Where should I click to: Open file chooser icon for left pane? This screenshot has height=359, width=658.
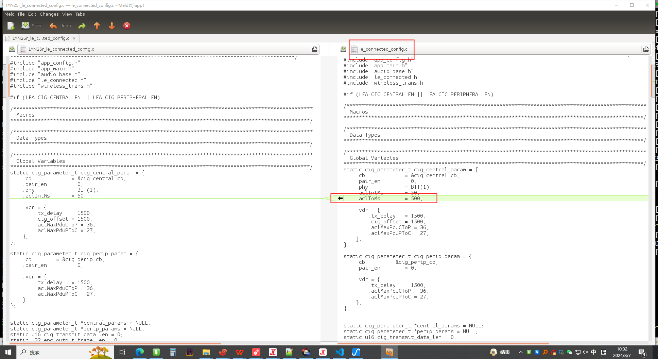315,49
